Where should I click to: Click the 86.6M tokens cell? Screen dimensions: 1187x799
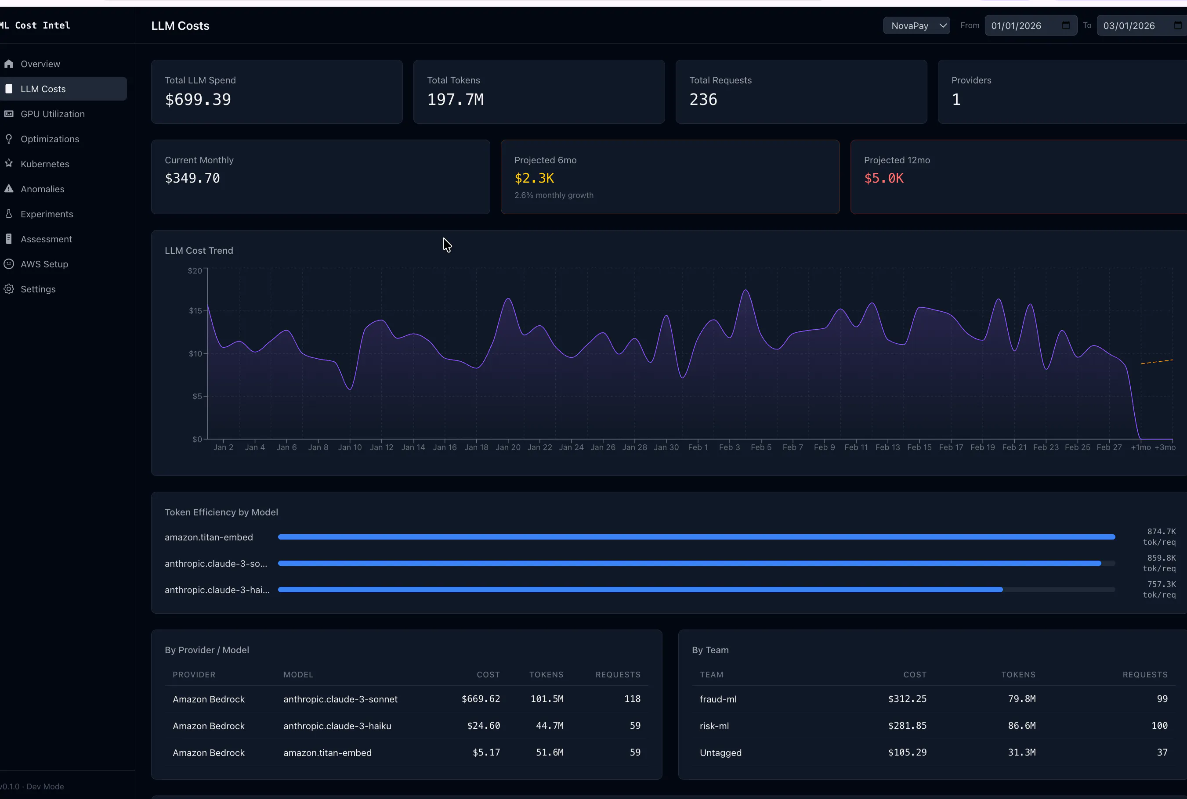(x=1021, y=726)
